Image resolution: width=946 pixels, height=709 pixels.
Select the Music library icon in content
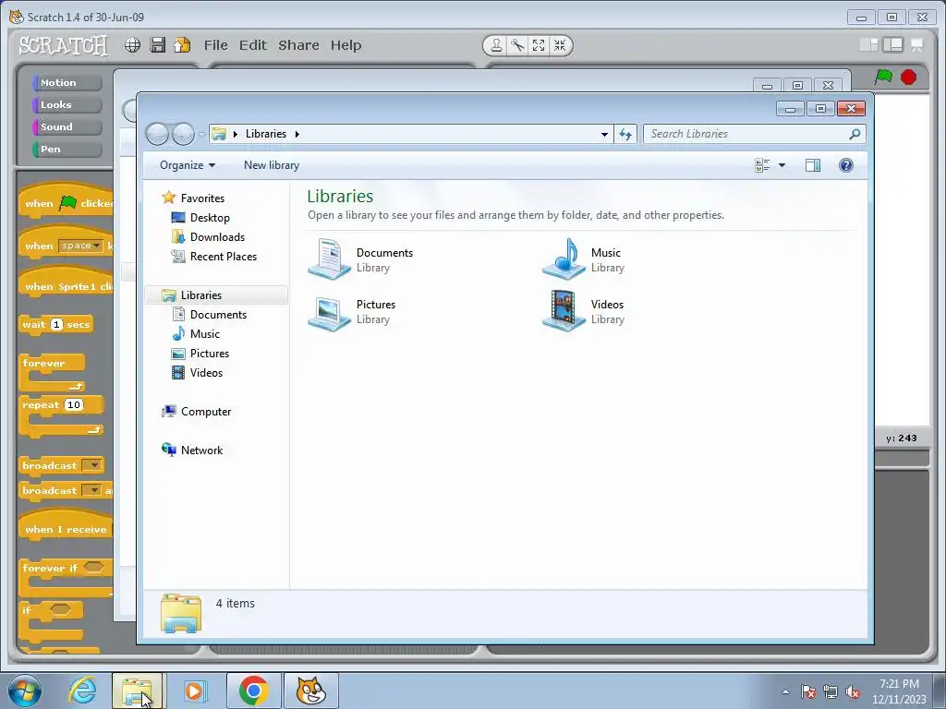564,259
